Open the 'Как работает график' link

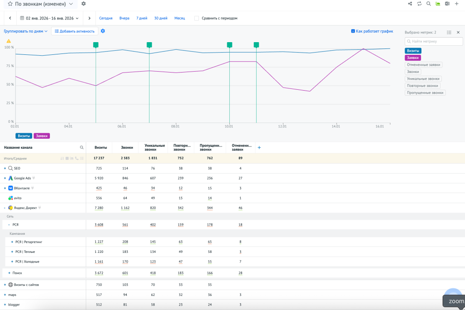click(x=372, y=31)
